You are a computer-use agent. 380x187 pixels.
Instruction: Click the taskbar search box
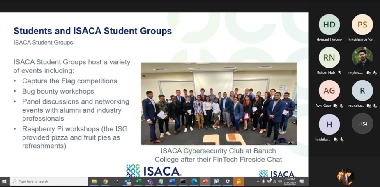coord(49,181)
